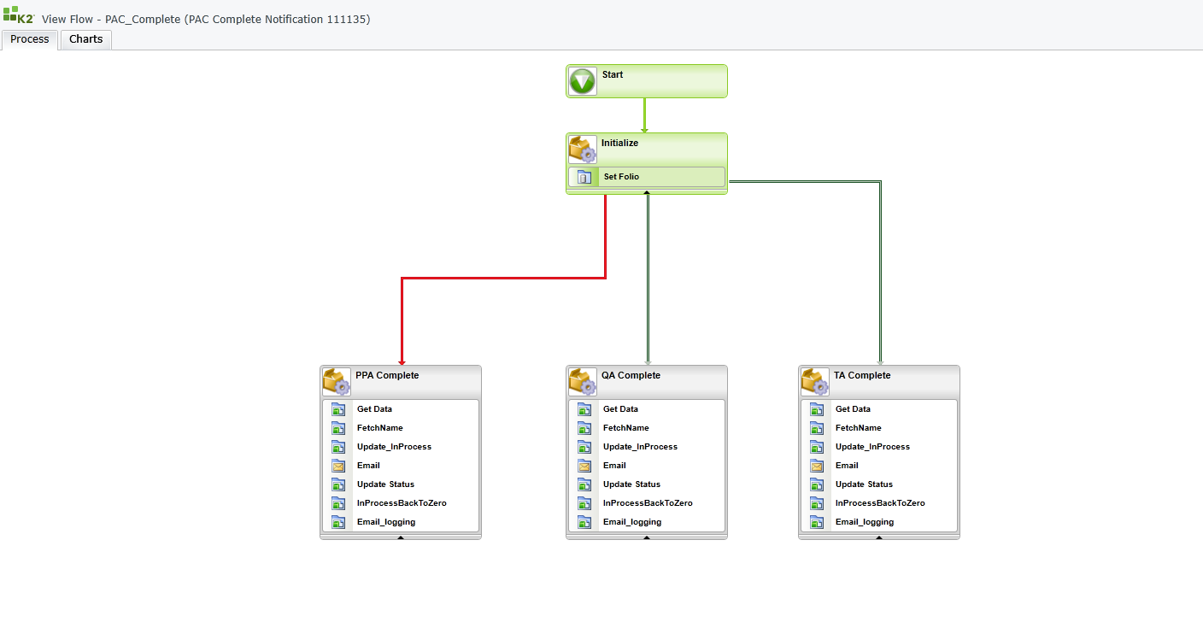Click the K2 logo icon
This screenshot has width=1203, height=634.
(18, 13)
